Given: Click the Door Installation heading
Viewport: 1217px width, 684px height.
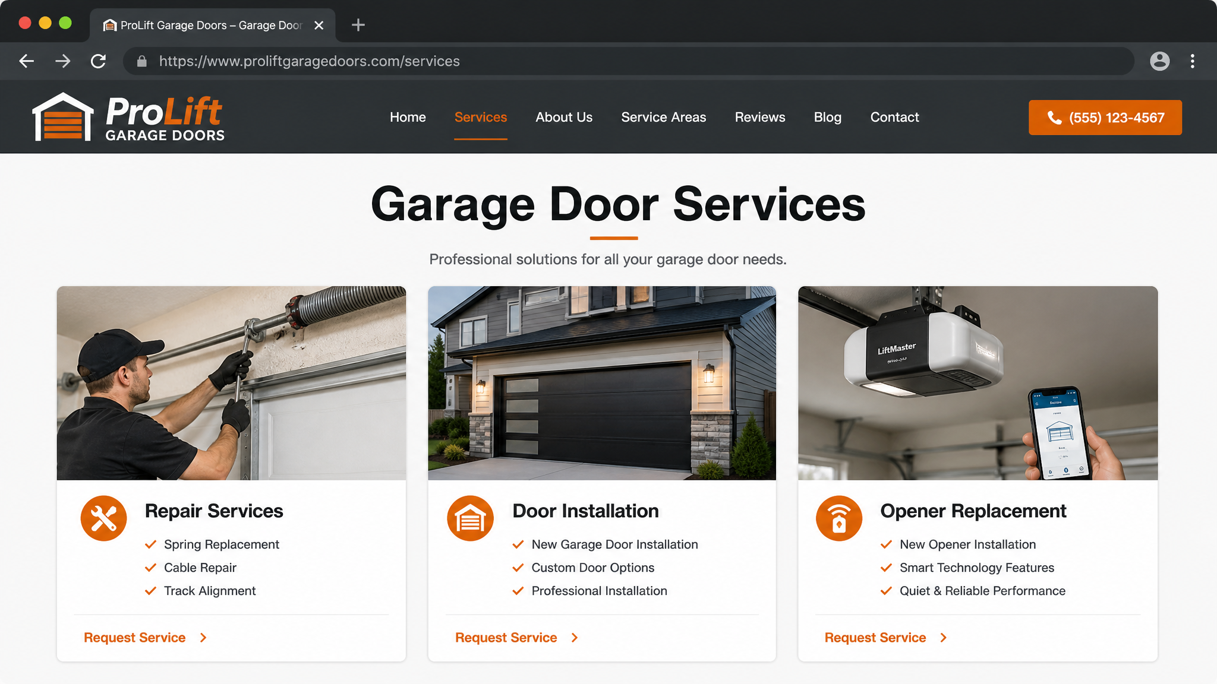Looking at the screenshot, I should click(585, 511).
